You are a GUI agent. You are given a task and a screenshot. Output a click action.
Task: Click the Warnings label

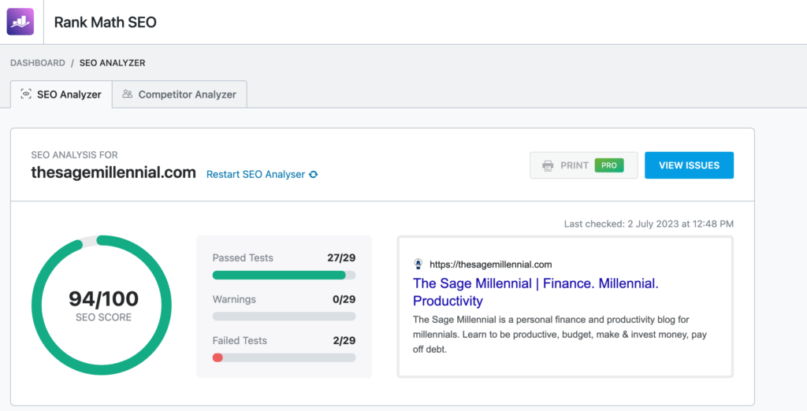pyautogui.click(x=234, y=299)
